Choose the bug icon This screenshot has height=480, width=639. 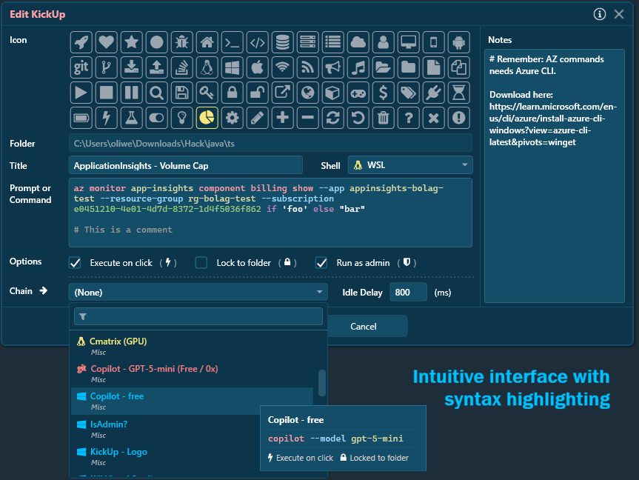click(x=182, y=42)
